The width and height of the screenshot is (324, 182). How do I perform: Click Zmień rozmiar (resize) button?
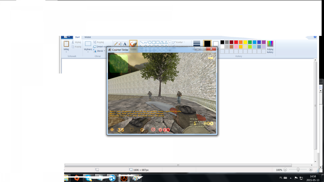[x=102, y=46]
